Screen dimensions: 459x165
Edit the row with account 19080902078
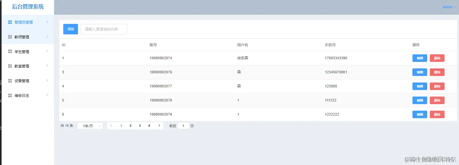420,101
